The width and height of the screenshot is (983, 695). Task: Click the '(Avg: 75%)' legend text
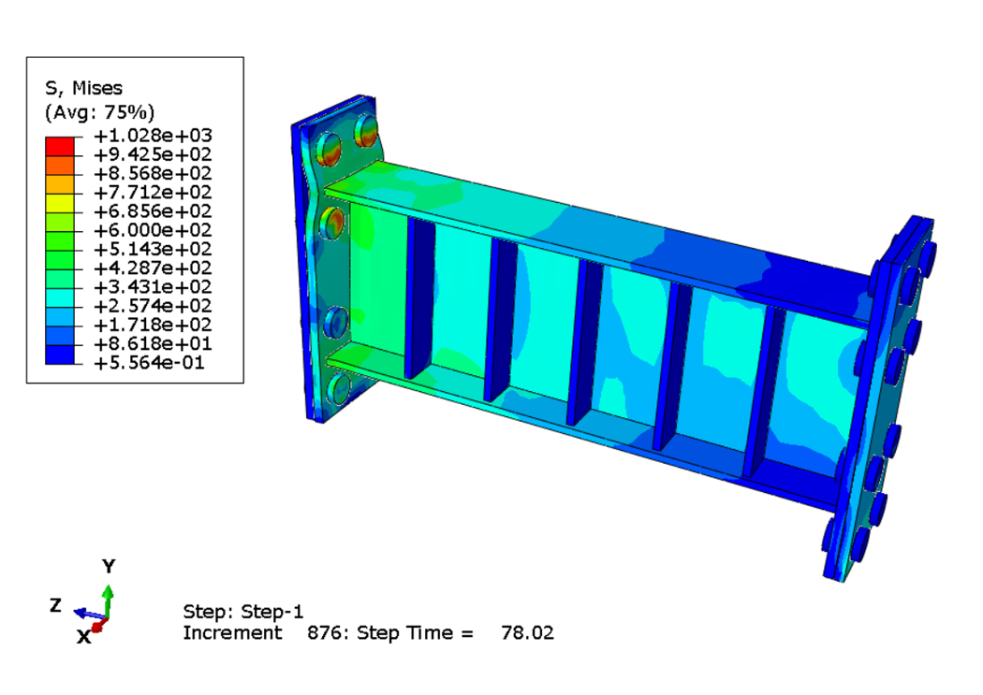99,111
